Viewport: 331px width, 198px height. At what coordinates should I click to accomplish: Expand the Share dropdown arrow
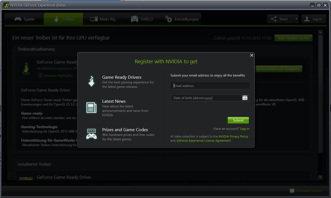296,19
